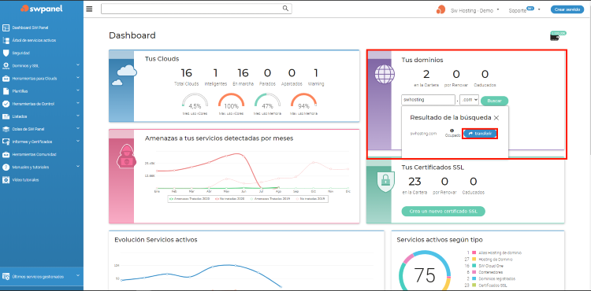Click 'swhosting.com' in search result

(x=423, y=134)
